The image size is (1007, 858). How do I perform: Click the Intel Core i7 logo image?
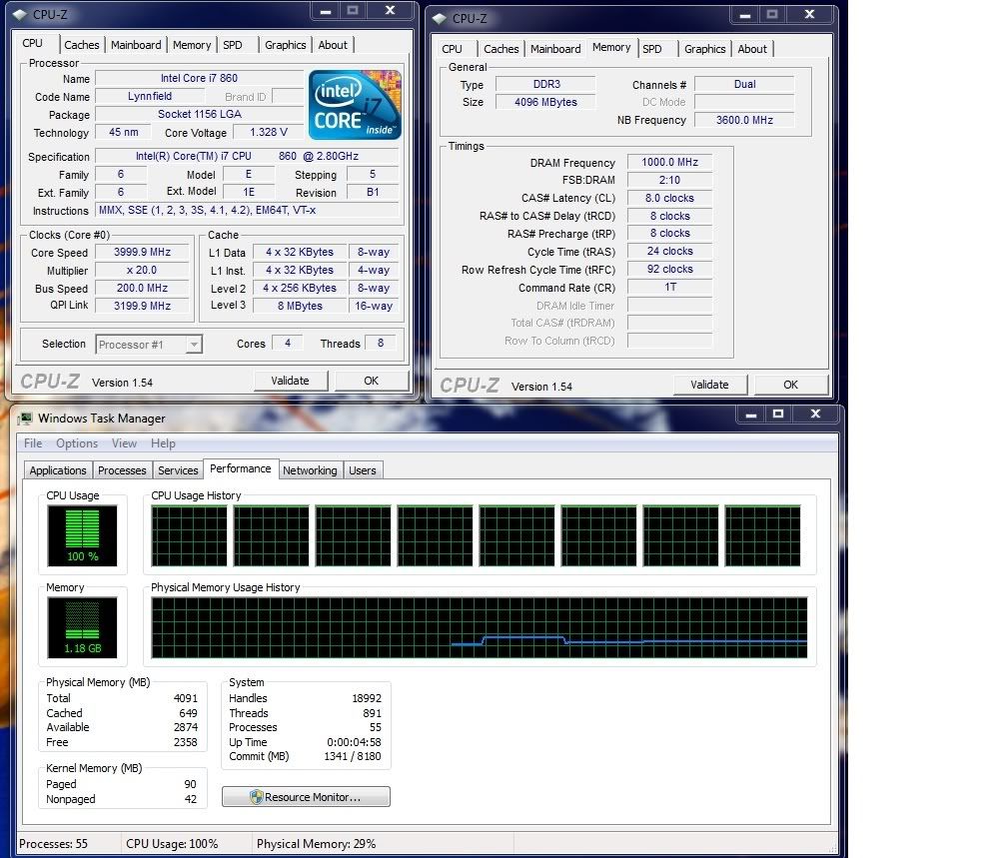point(356,105)
